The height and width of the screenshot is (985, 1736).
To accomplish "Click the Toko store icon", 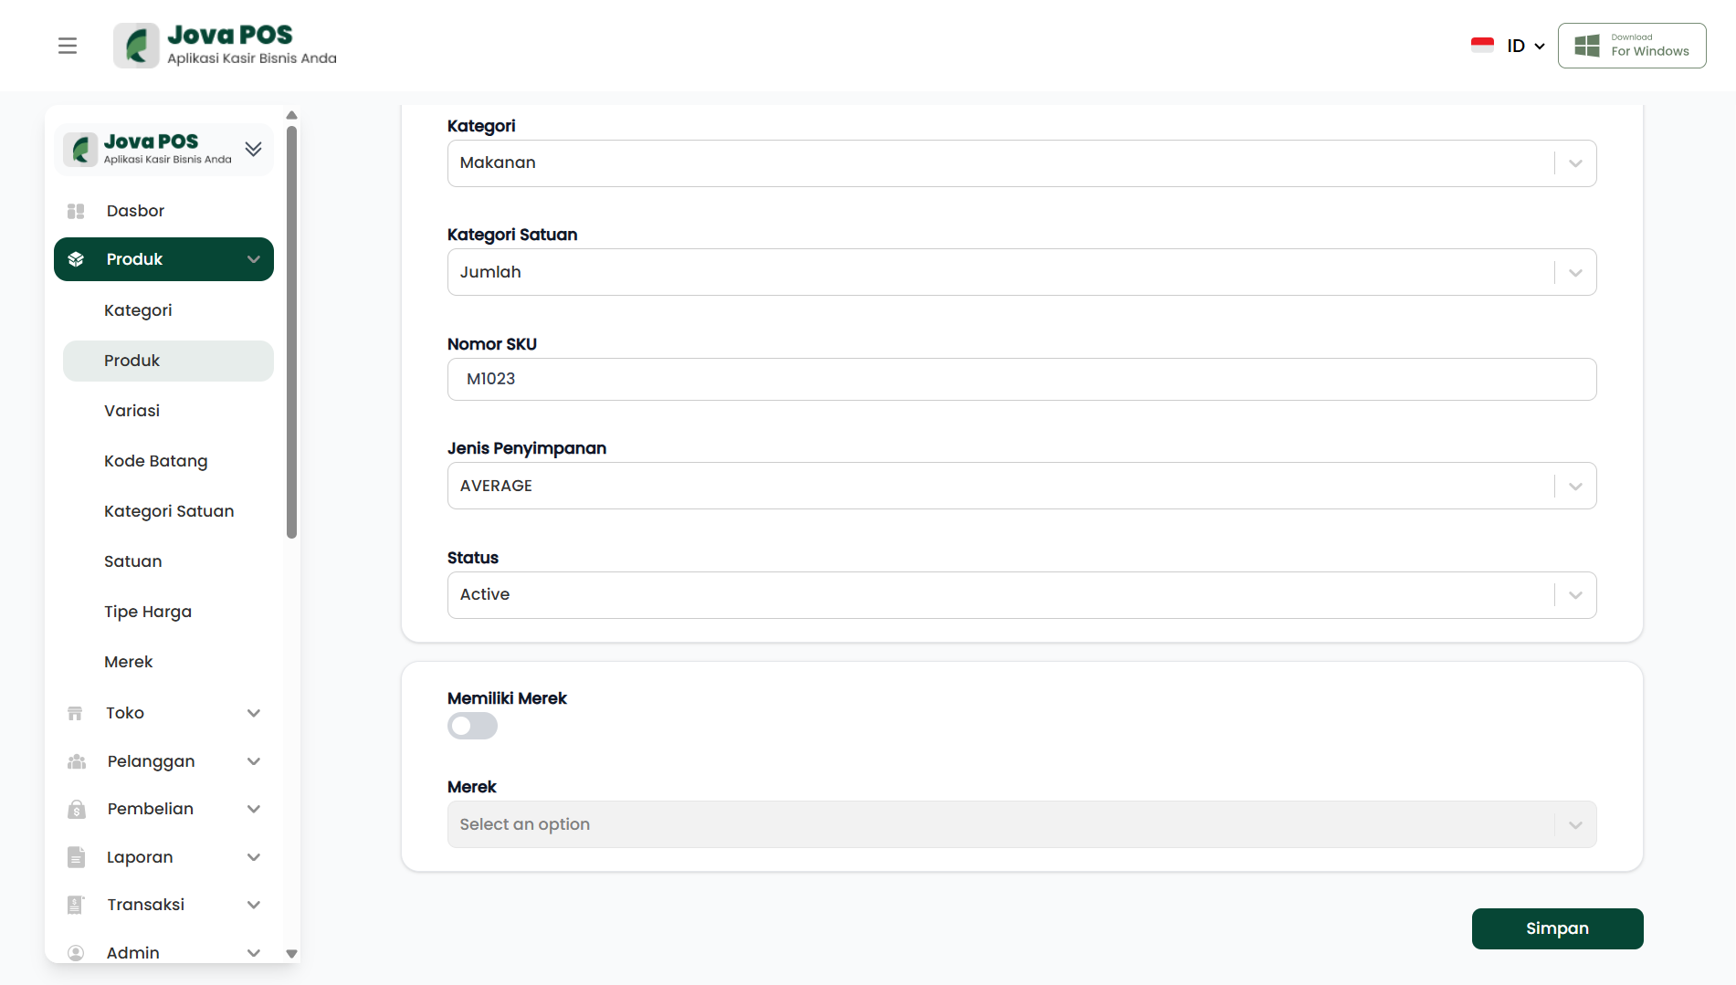I will 76,713.
